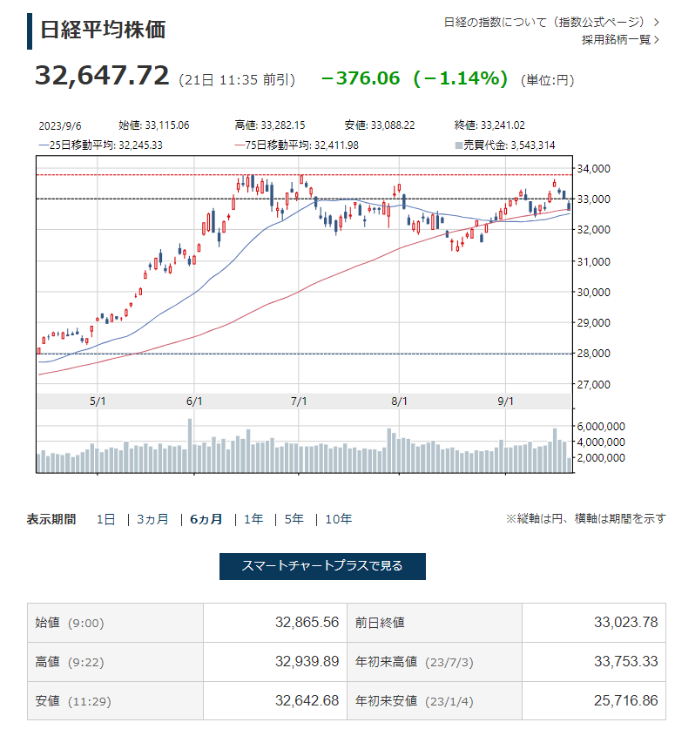The width and height of the screenshot is (675, 729).
Task: Click year-high value 33,753.33
Action: (x=625, y=662)
